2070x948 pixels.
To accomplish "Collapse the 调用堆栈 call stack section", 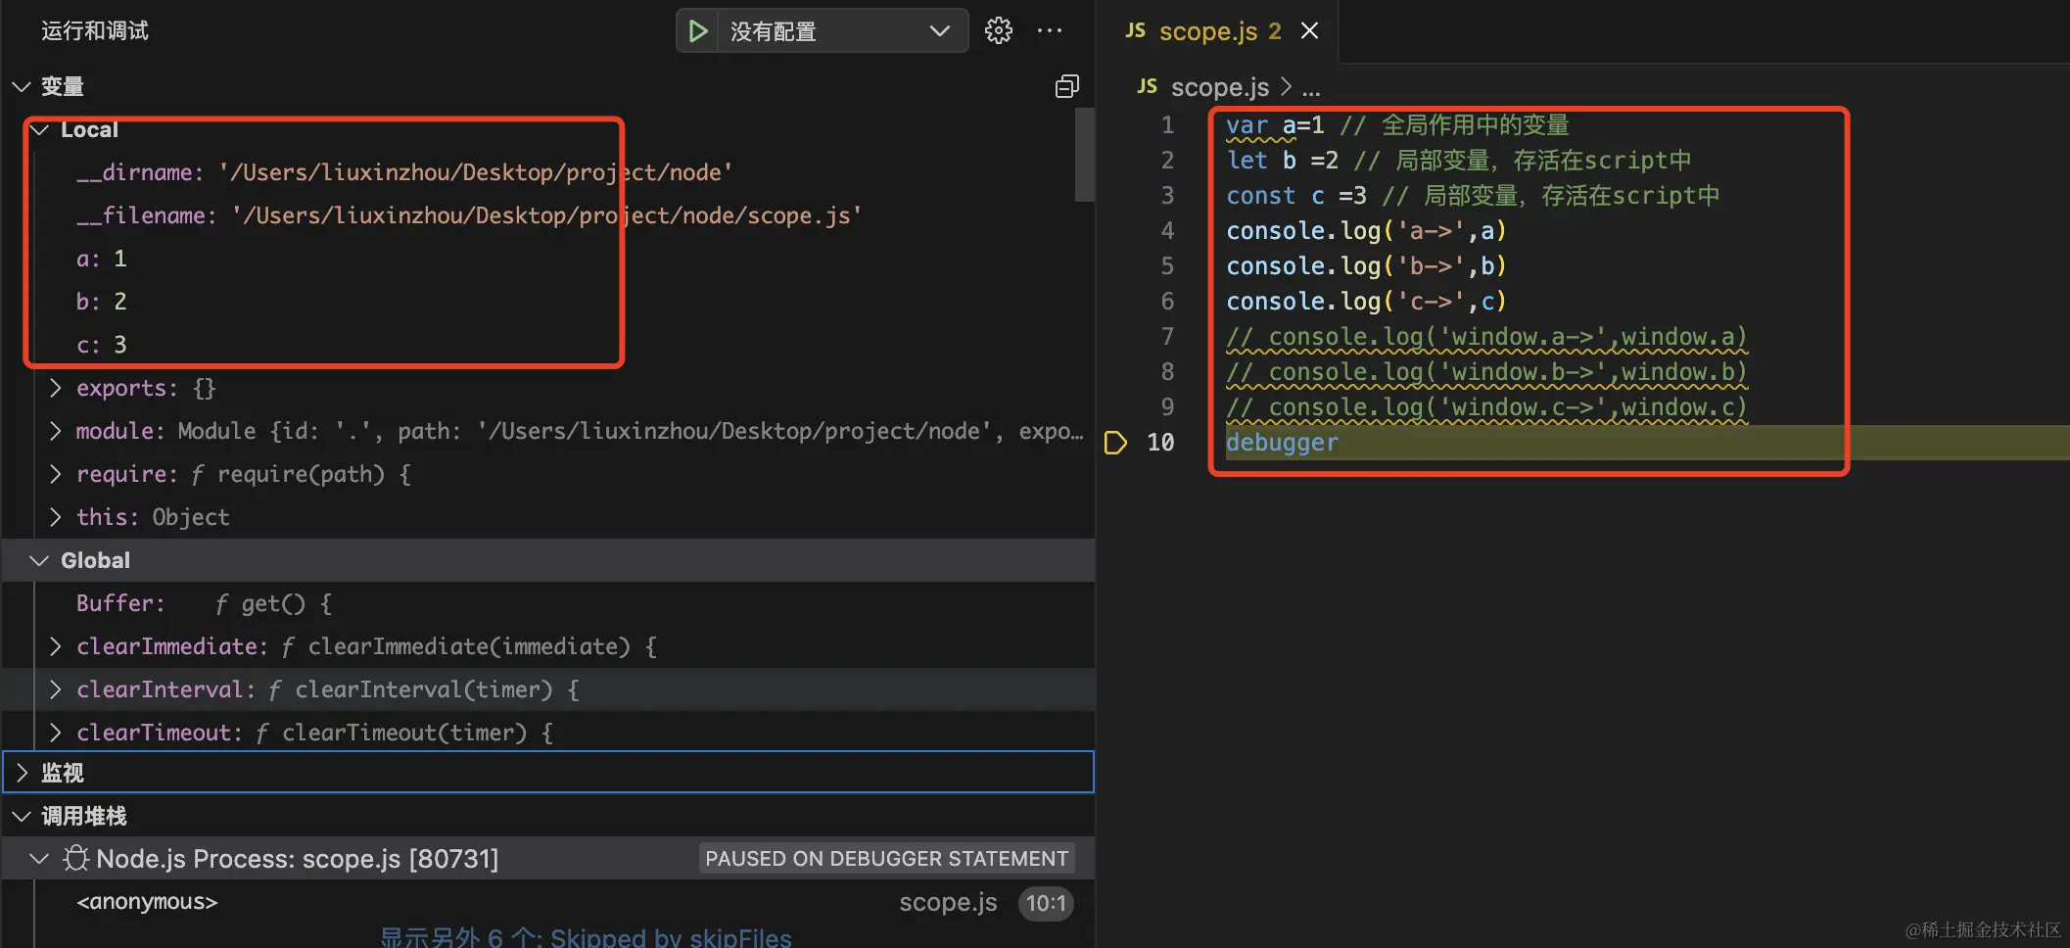I will [22, 816].
